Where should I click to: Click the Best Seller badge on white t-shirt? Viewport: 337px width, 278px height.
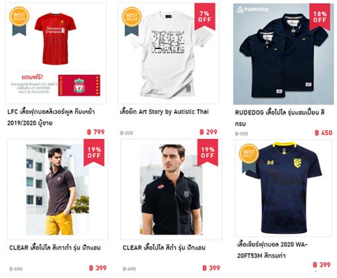click(131, 21)
